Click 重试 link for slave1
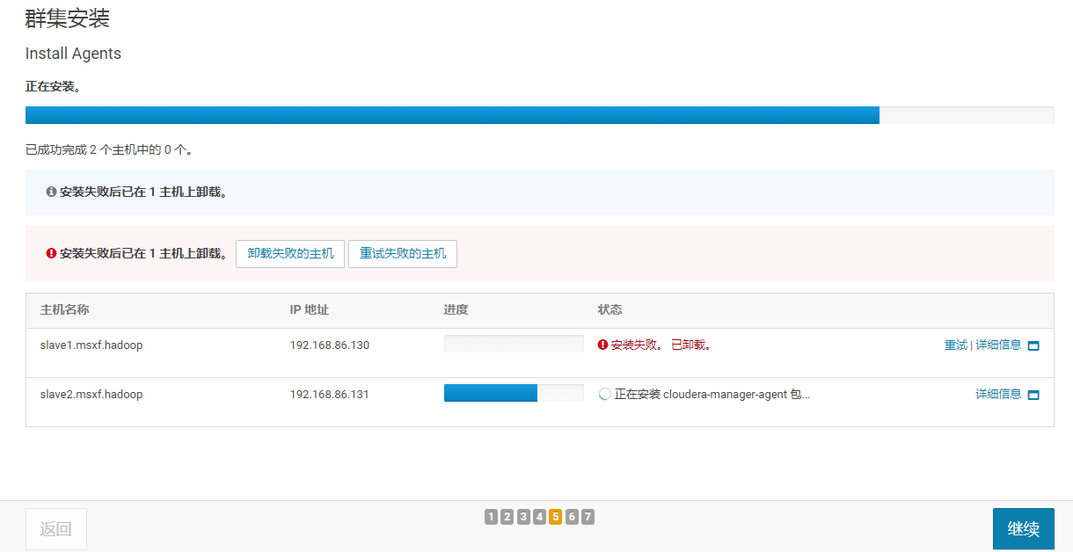Viewport: 1073px width, 552px height. 956,345
